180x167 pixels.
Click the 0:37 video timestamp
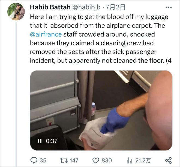(52, 141)
